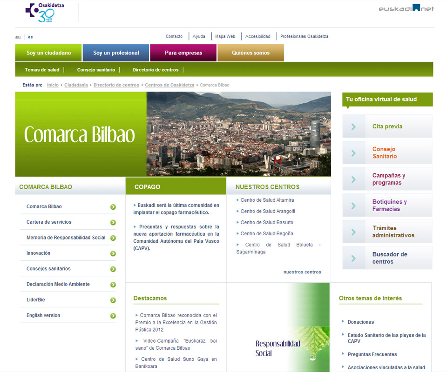Click the Osakidetza logo in the header
The image size is (447, 372).
tap(45, 13)
